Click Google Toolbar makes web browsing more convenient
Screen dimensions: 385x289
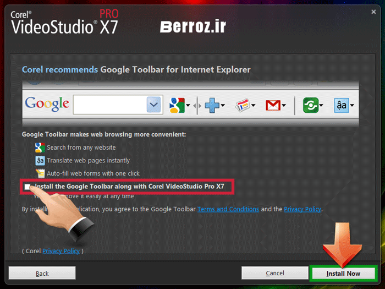coord(104,134)
